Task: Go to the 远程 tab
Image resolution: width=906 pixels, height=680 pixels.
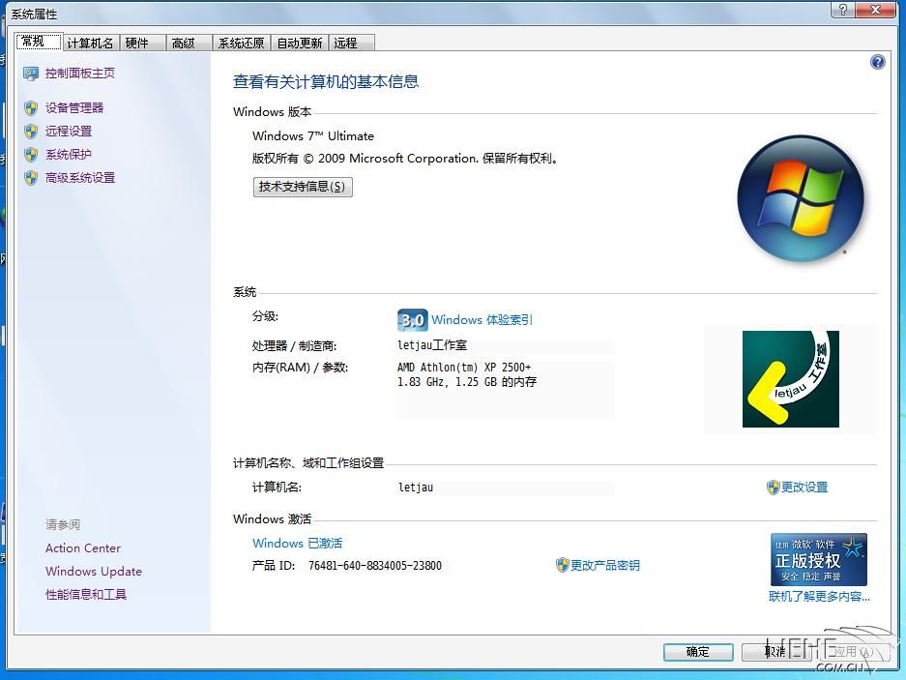Action: tap(352, 43)
